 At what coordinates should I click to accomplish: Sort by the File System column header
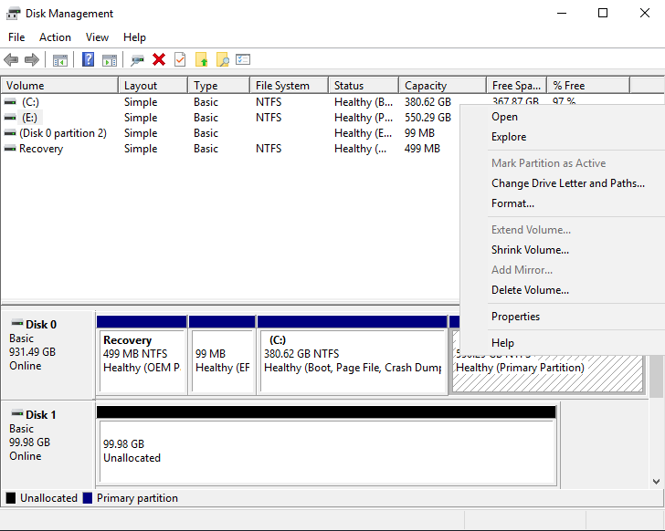(290, 86)
